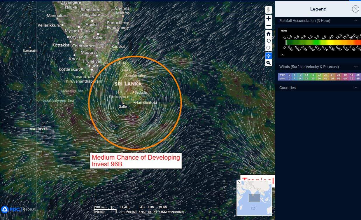Click the Invest 96B label box
The width and height of the screenshot is (361, 220).
click(136, 161)
